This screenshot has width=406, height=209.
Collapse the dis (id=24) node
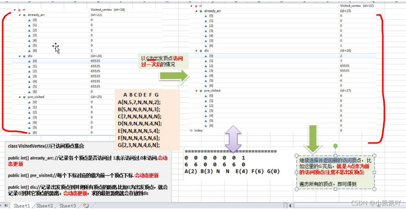click(19, 56)
